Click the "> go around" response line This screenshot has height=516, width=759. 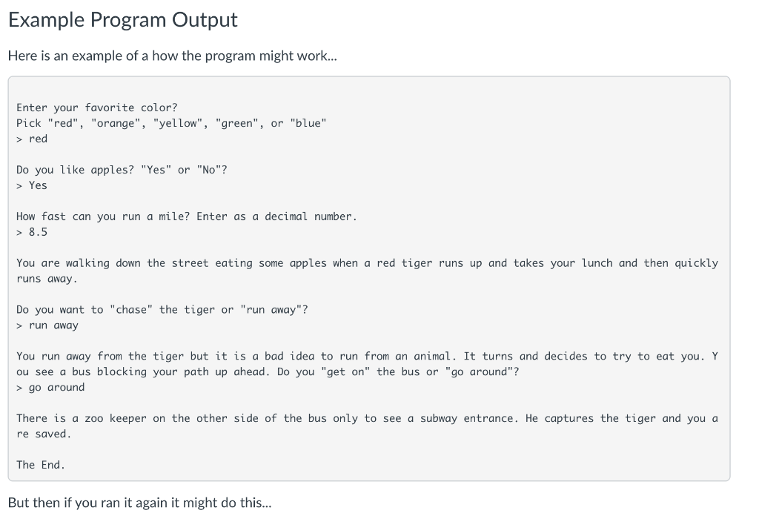(x=50, y=387)
